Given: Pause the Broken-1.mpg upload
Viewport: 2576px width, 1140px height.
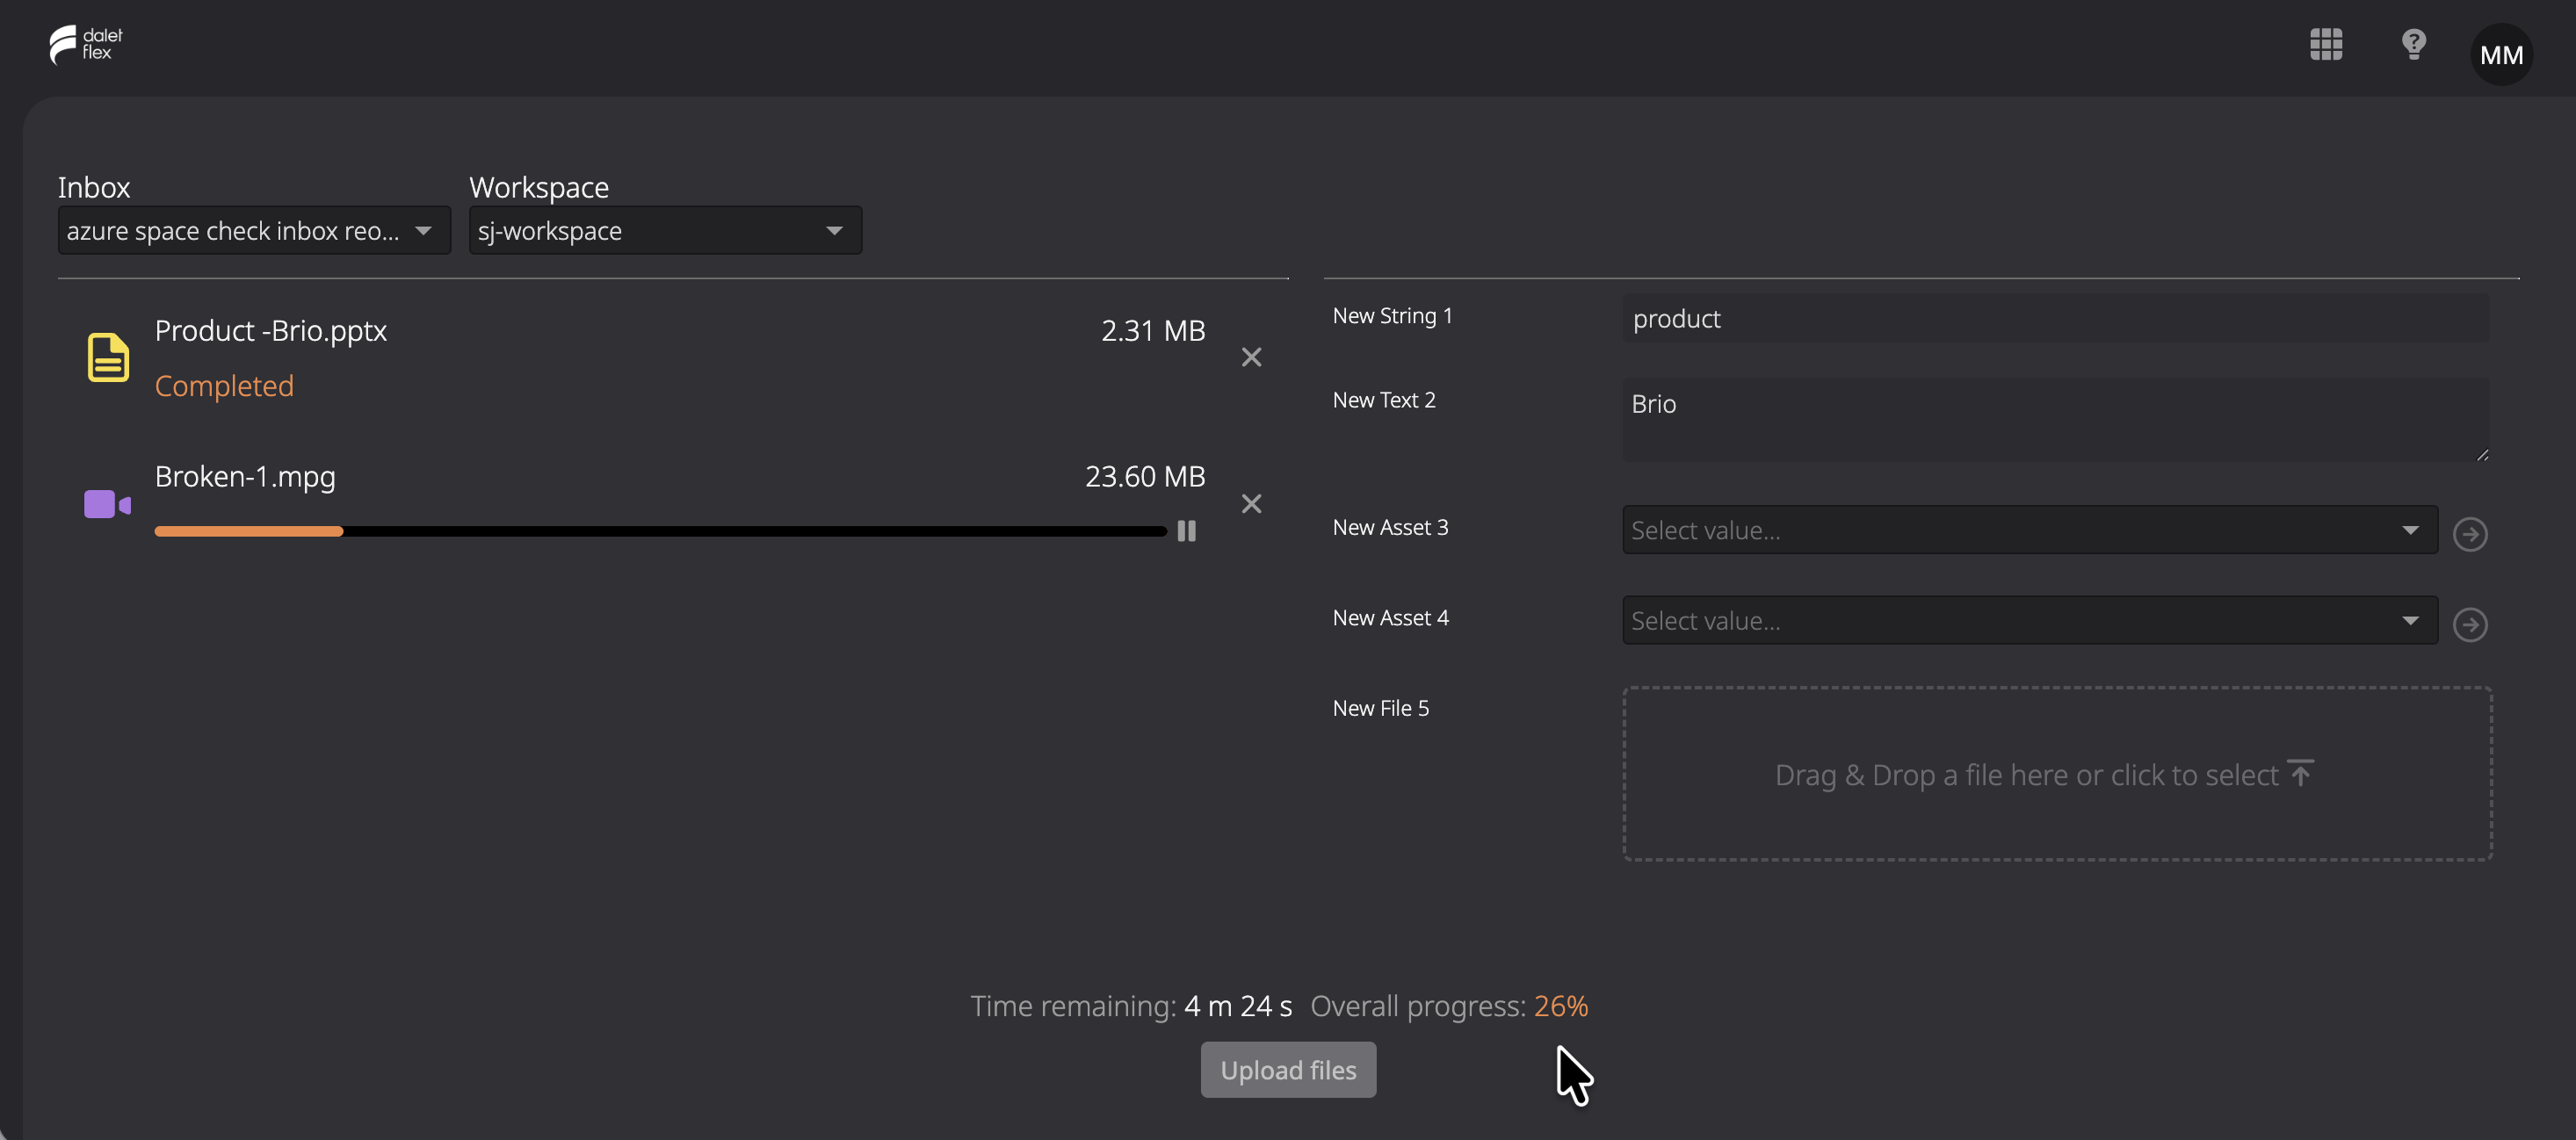Looking at the screenshot, I should point(1186,531).
